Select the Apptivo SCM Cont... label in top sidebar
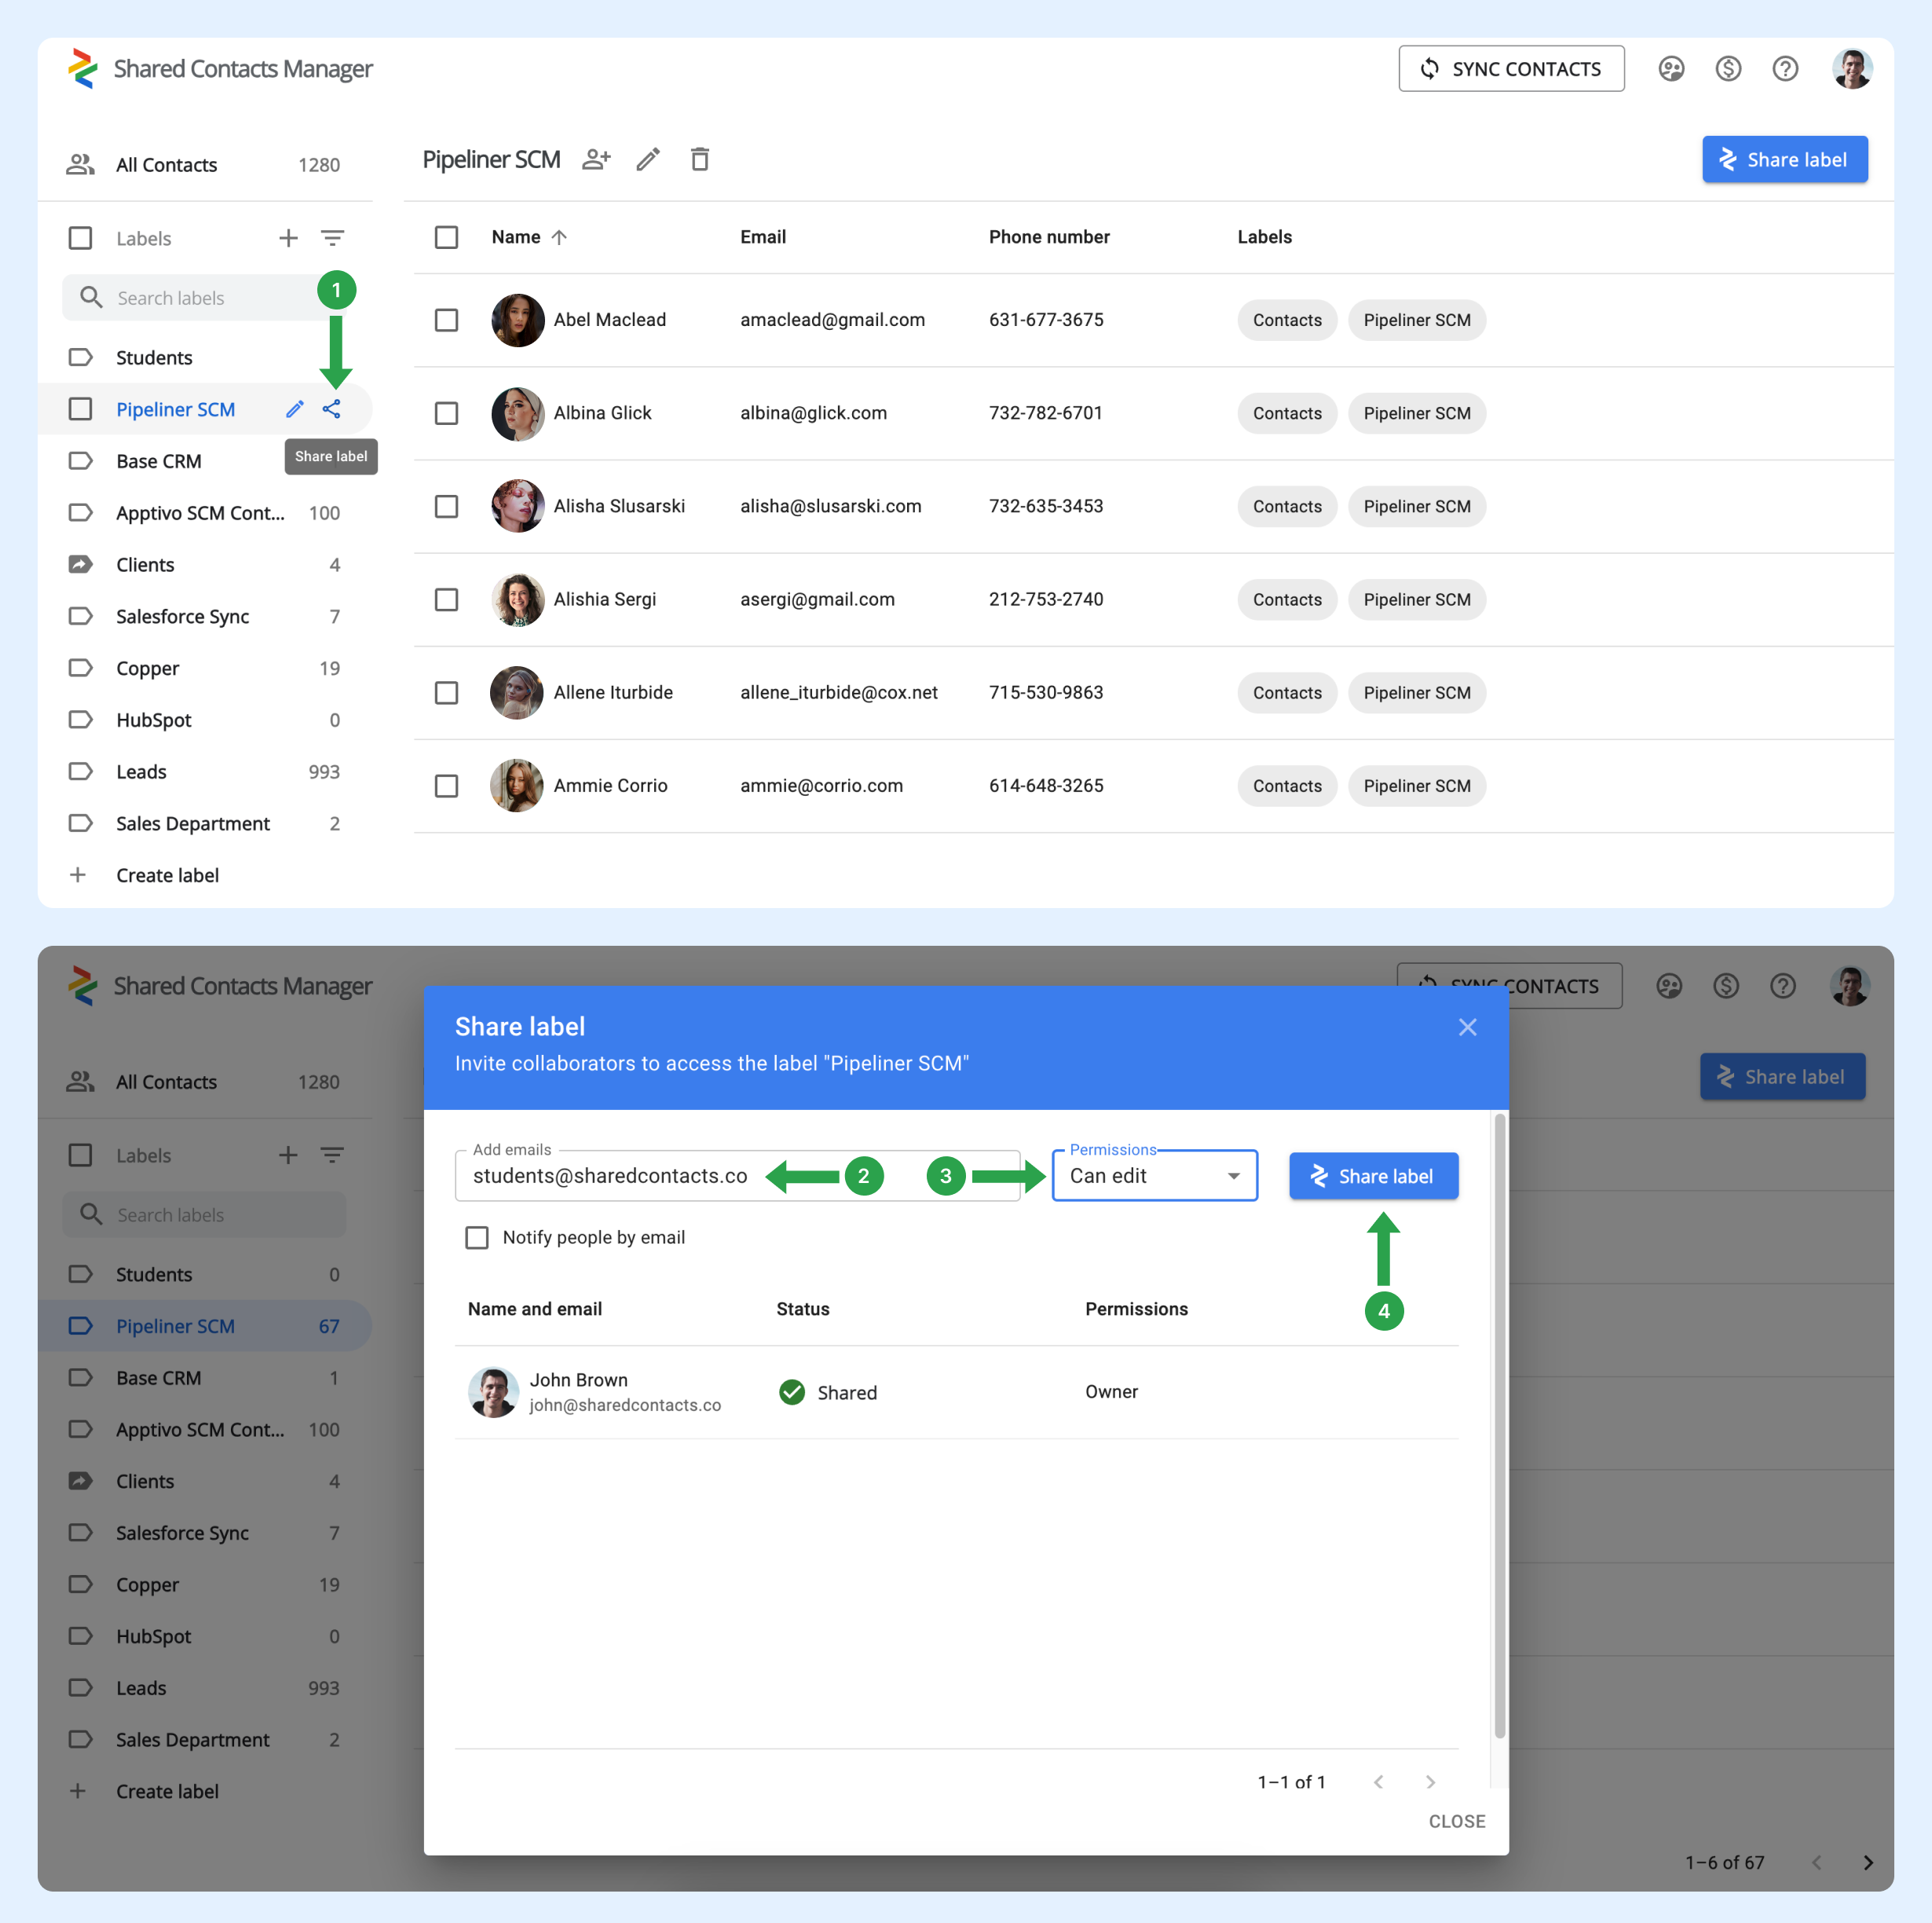The height and width of the screenshot is (1923, 1932). tap(205, 513)
